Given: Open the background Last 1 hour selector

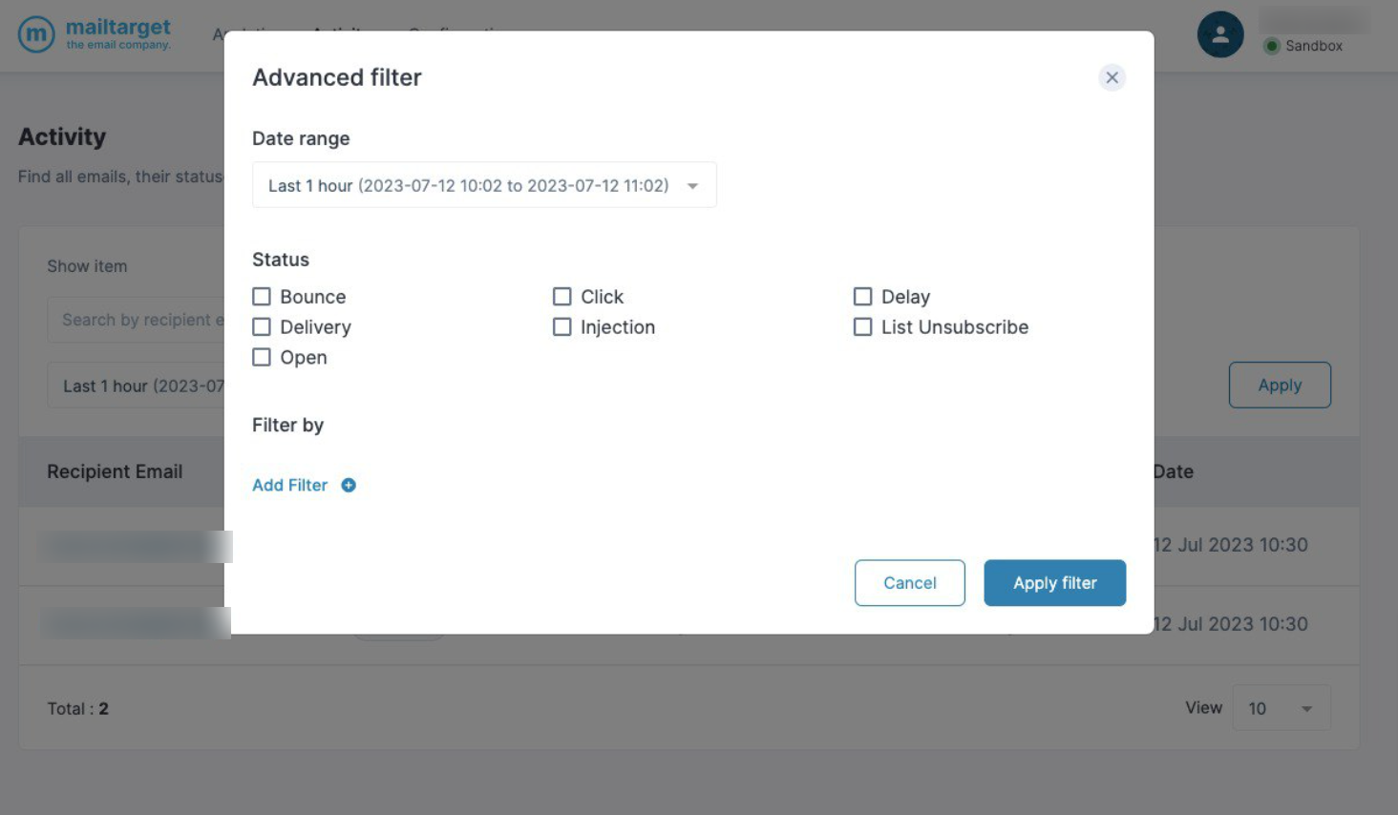Looking at the screenshot, I should pos(137,386).
